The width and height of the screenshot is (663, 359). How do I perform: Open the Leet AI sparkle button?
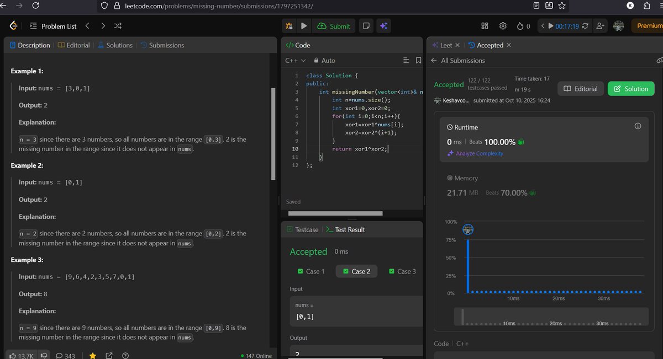(383, 26)
